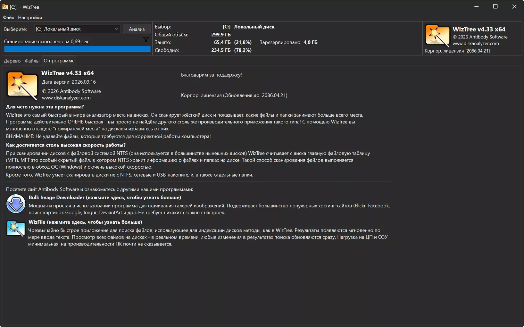The image size is (524, 327).
Task: Click the free space value 234,5 ГБ
Action: (x=221, y=50)
